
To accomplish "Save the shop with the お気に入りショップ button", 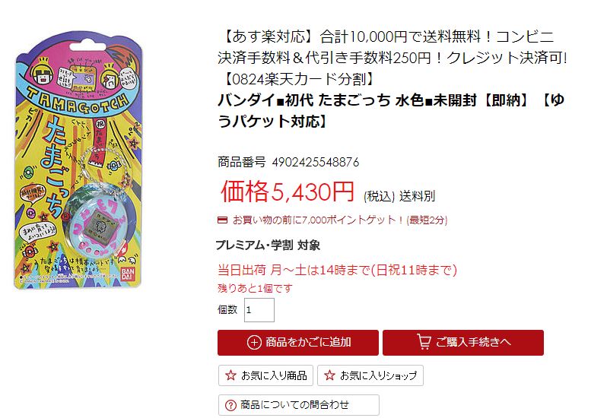I will click(x=370, y=375).
